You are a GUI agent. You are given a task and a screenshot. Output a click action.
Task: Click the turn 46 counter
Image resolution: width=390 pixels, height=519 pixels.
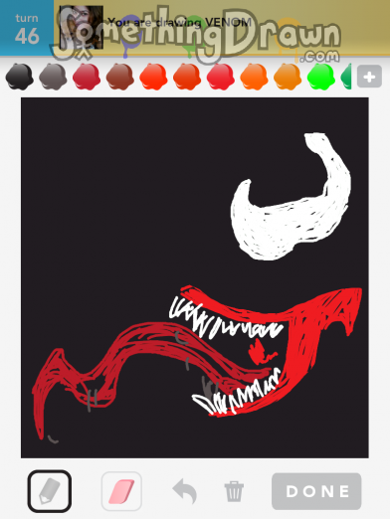point(27,28)
